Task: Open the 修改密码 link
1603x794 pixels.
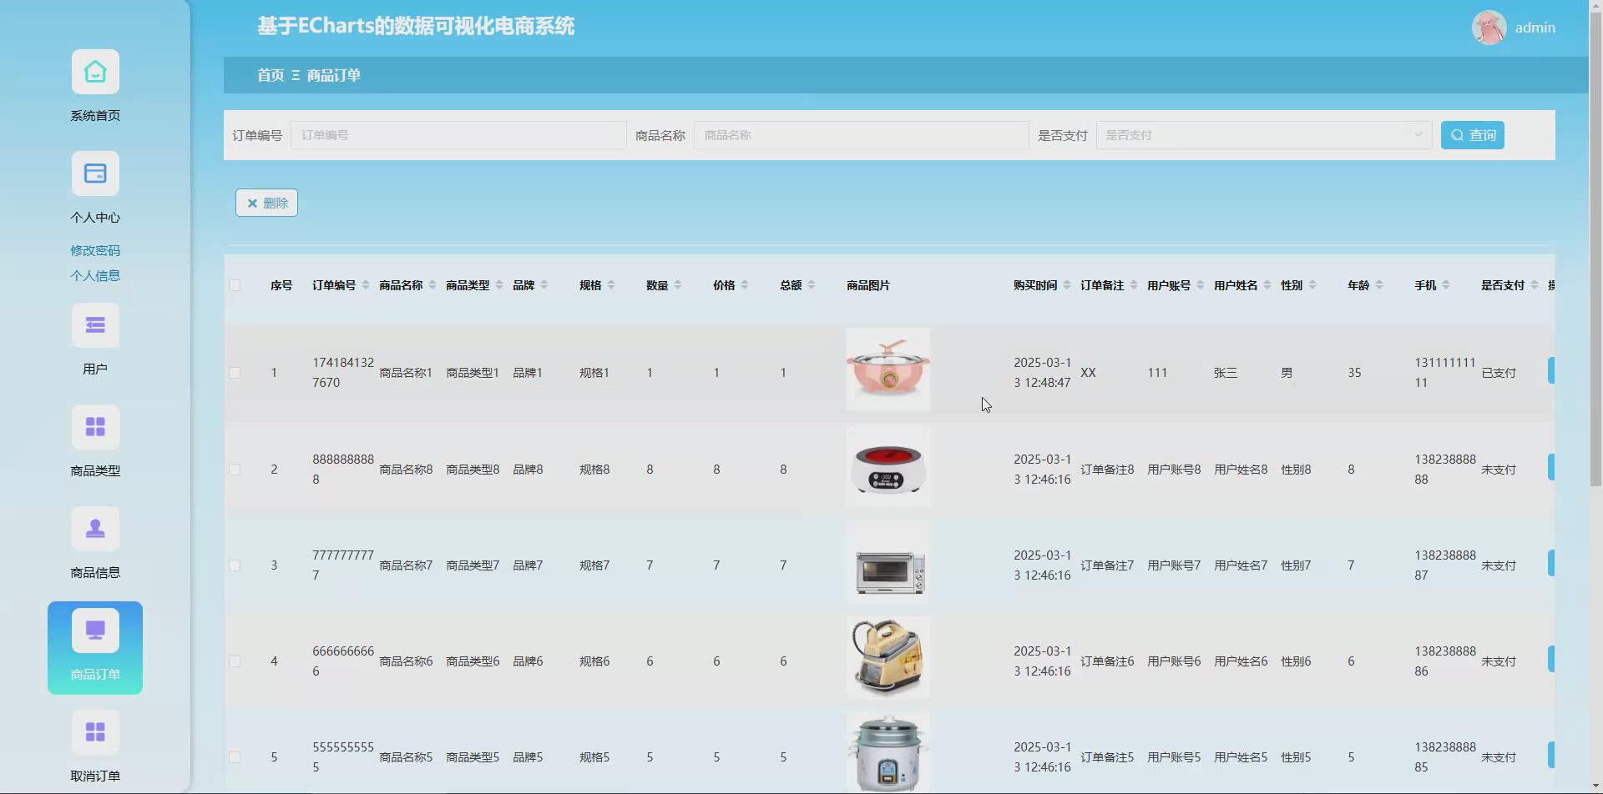Action: pyautogui.click(x=95, y=249)
